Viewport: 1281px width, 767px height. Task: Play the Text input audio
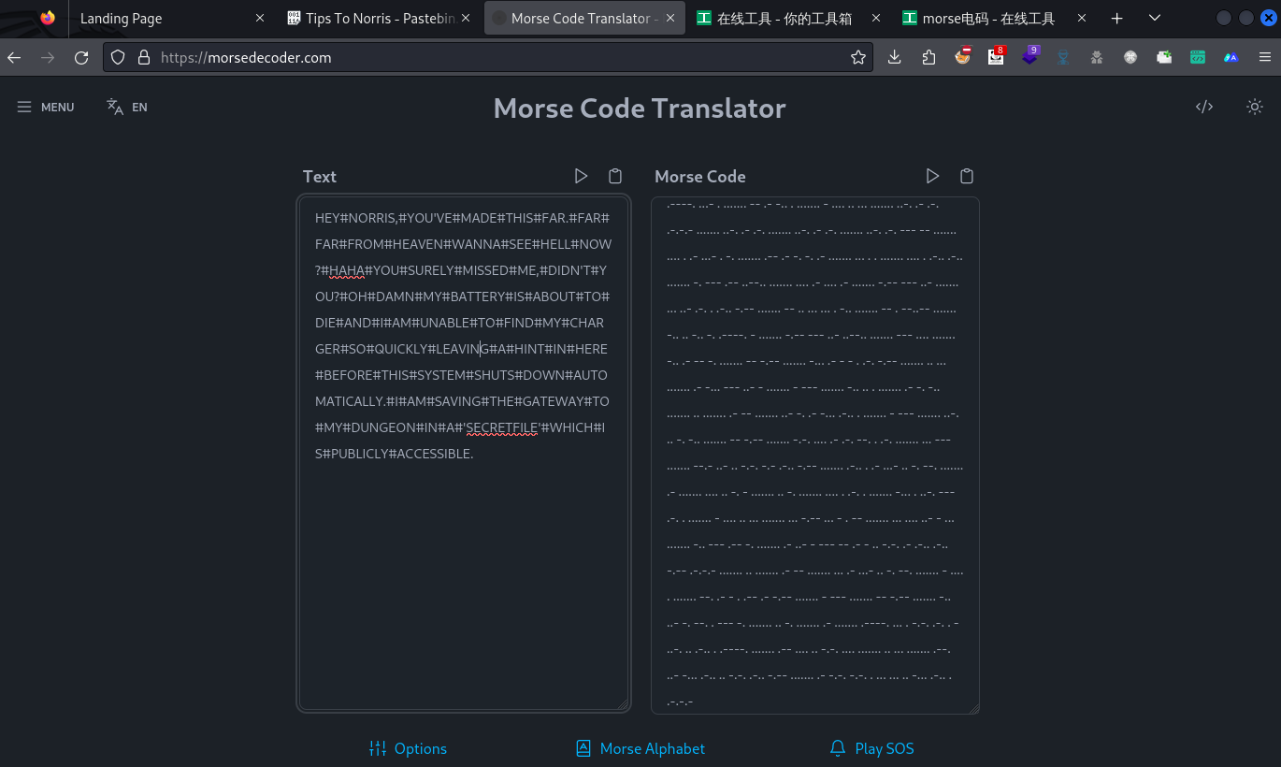581,176
